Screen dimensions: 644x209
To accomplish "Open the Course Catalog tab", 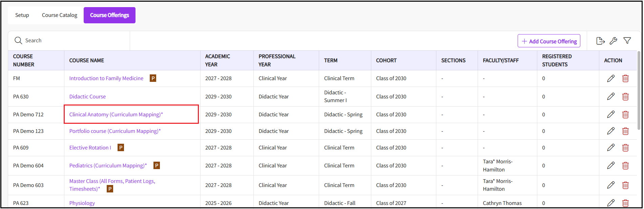I will click(x=60, y=15).
